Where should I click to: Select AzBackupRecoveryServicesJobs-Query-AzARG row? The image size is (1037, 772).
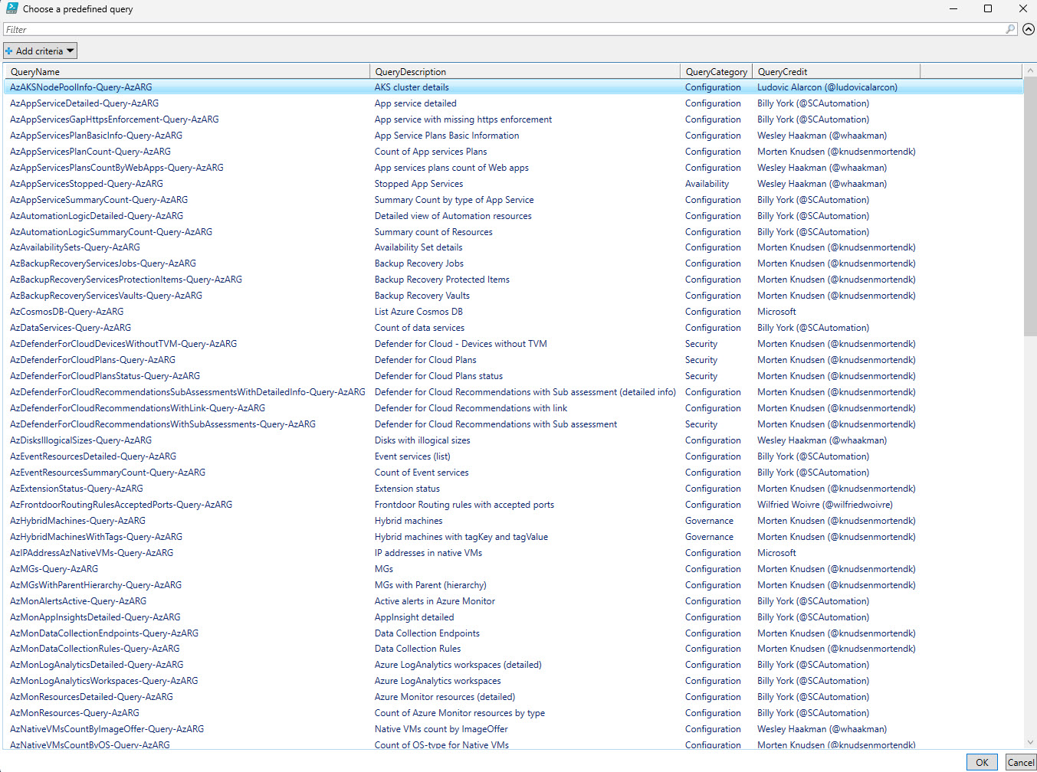click(x=514, y=263)
